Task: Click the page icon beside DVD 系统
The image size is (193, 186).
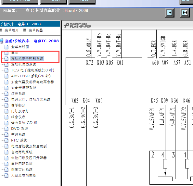Action: coord(6,129)
